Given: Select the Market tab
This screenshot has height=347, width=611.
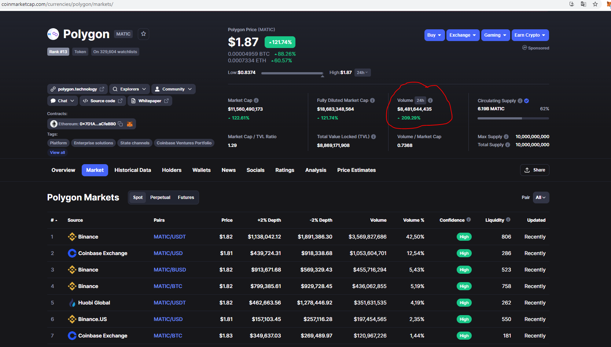Looking at the screenshot, I should tap(95, 170).
